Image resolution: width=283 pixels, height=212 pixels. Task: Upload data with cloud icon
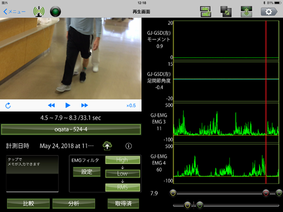pyautogui.click(x=107, y=146)
